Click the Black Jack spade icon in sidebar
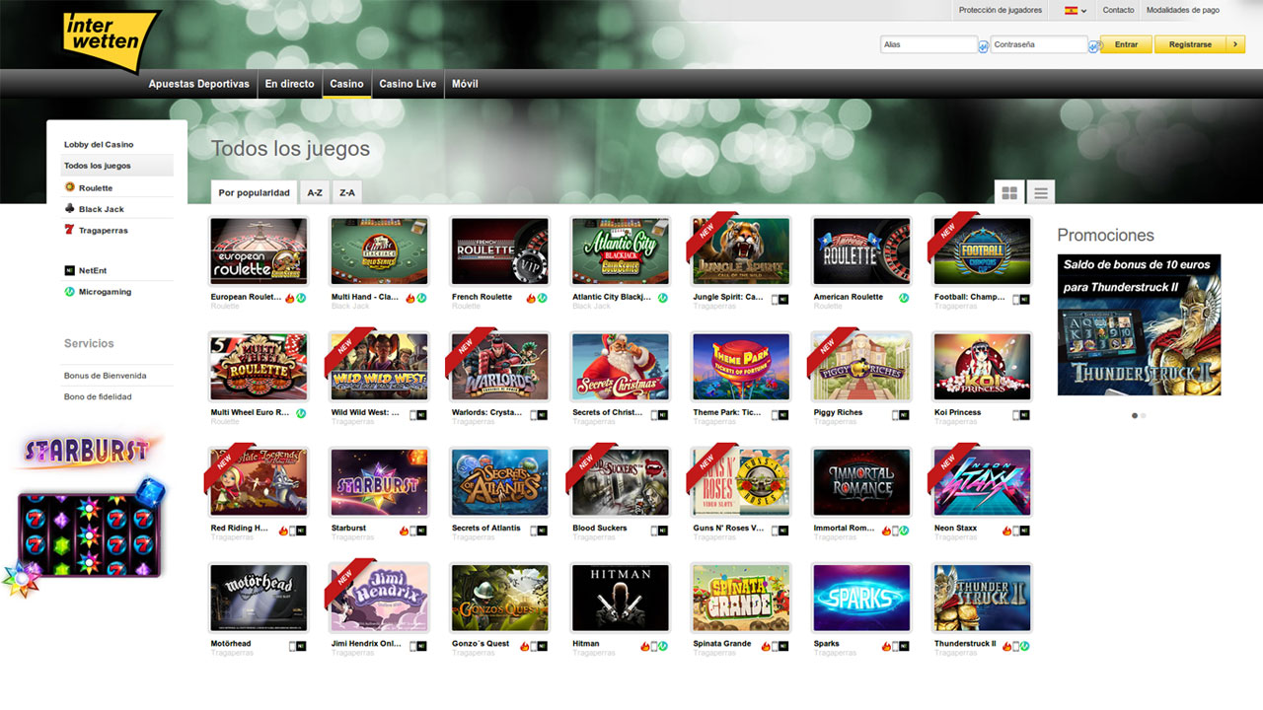The width and height of the screenshot is (1263, 710). tap(69, 209)
